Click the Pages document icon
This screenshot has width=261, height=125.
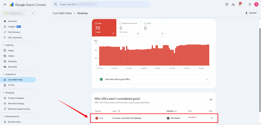5,50
